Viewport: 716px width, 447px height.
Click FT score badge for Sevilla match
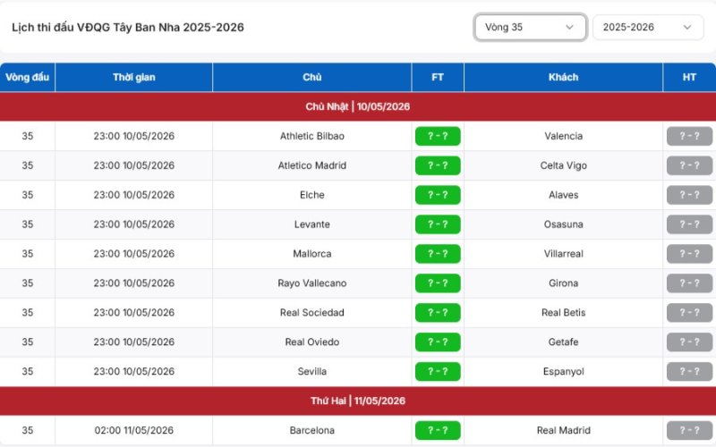[438, 371]
